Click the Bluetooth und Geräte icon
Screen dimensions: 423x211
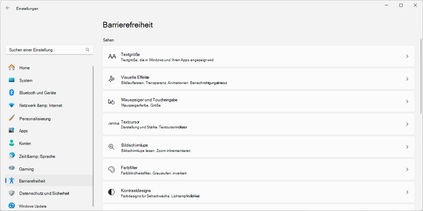click(x=12, y=92)
